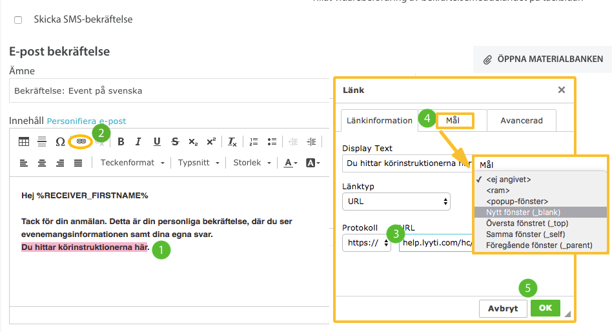
Task: Open the text color picker
Action: point(291,163)
